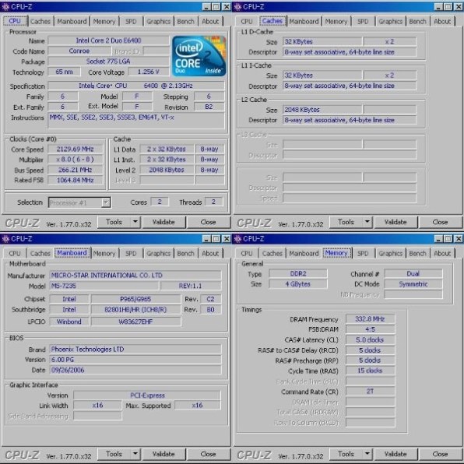Click the '1.256 V' core voltage value

coord(148,72)
